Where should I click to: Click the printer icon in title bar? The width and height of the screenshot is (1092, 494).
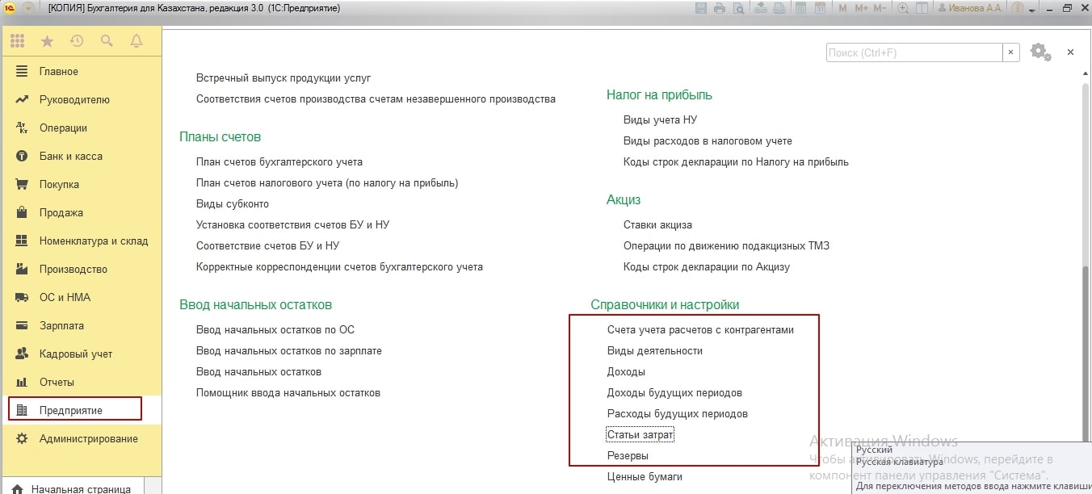[718, 8]
